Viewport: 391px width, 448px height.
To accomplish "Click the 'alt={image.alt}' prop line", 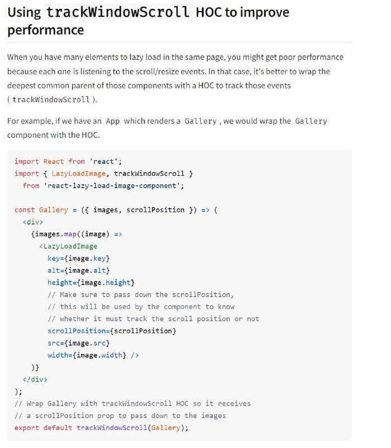I will 78,270.
